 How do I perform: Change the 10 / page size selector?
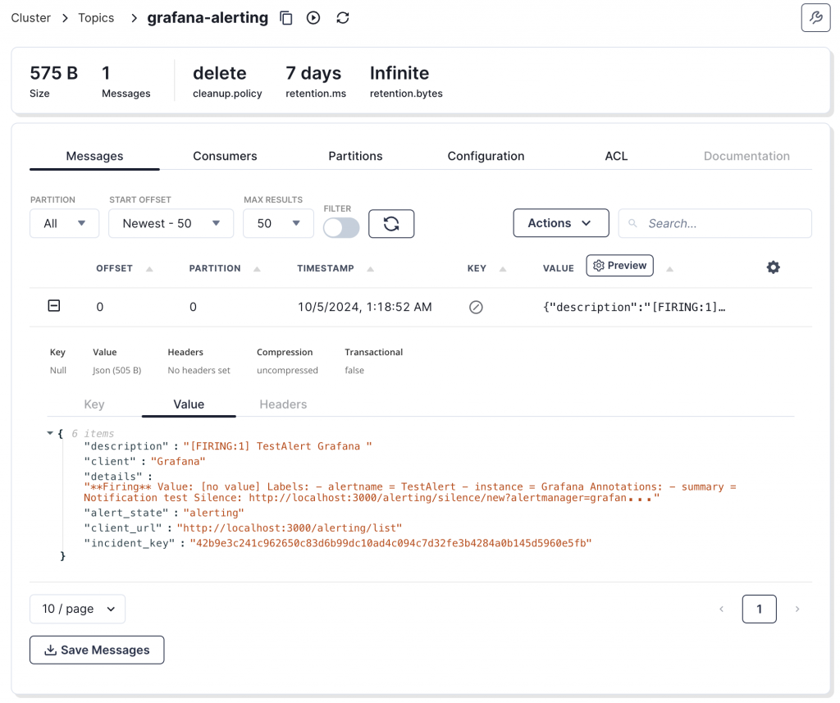click(x=77, y=609)
